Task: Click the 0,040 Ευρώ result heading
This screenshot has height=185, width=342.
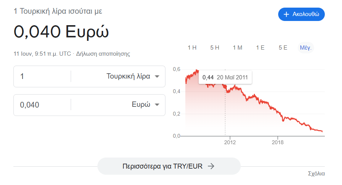Action: [x=61, y=32]
